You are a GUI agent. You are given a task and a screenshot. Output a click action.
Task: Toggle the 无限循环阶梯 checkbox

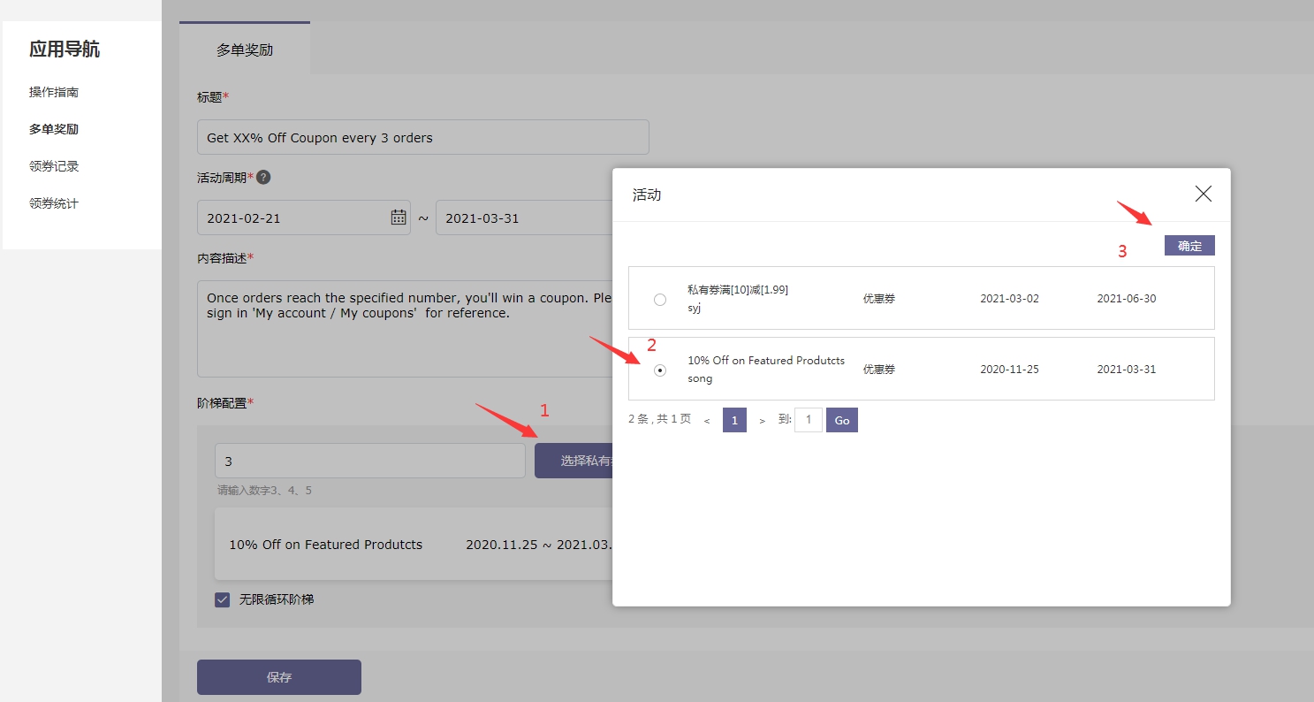click(x=223, y=599)
